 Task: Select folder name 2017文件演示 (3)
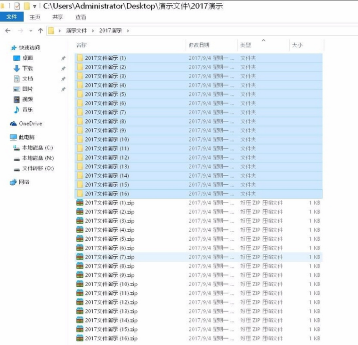[106, 76]
